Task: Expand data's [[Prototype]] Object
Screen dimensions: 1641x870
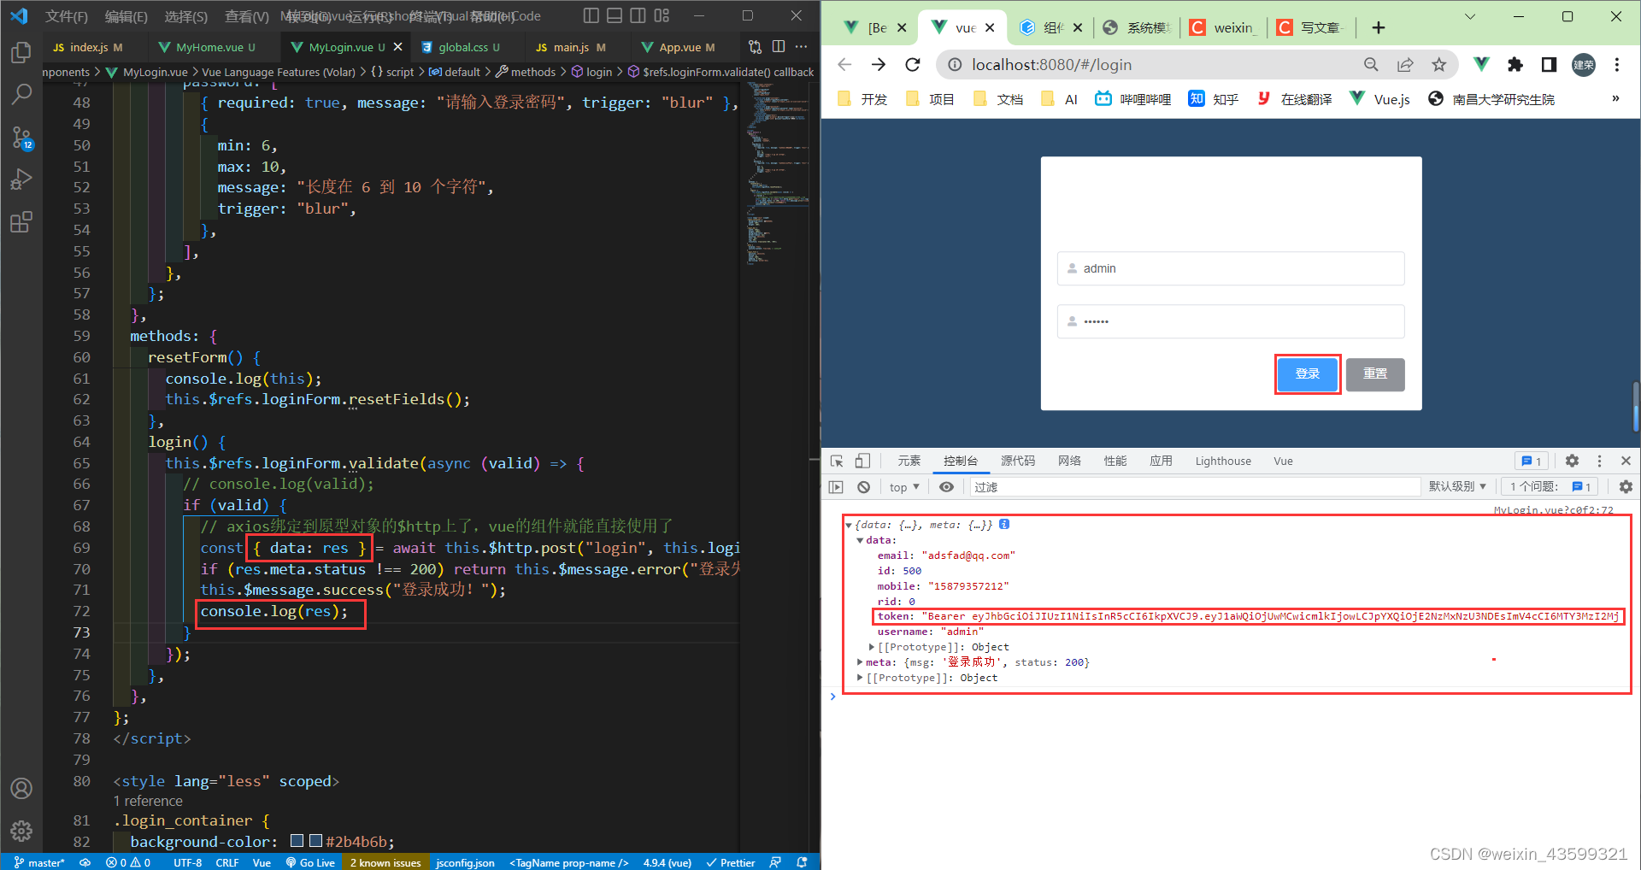Action: [x=871, y=647]
